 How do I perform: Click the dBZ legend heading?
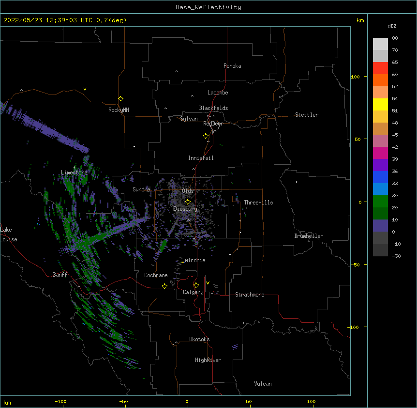(x=392, y=26)
